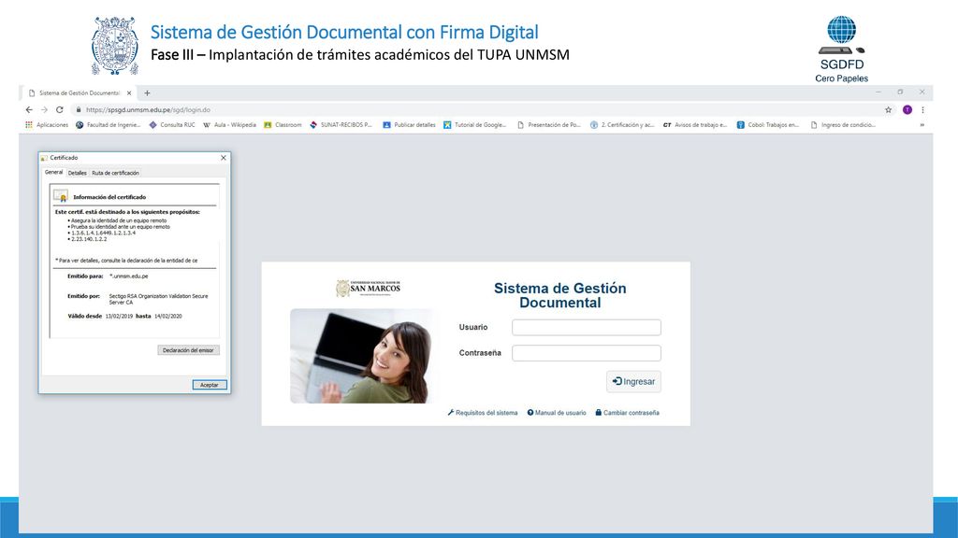958x538 pixels.
Task: Open the SUNAT-RECIBOS bookmark
Action: 341,125
